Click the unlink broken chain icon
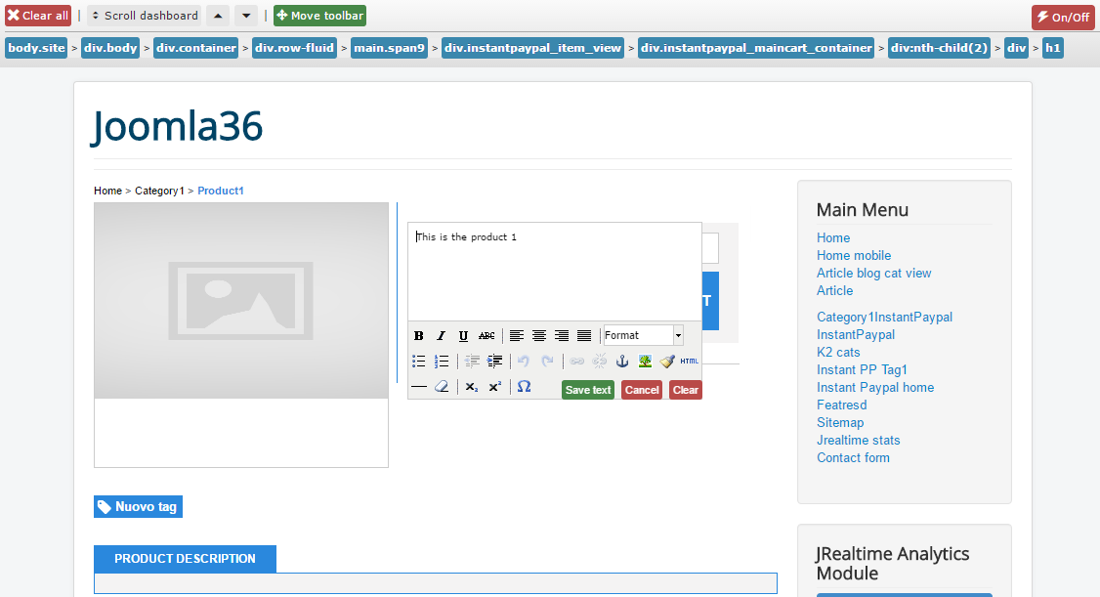 [x=599, y=362]
